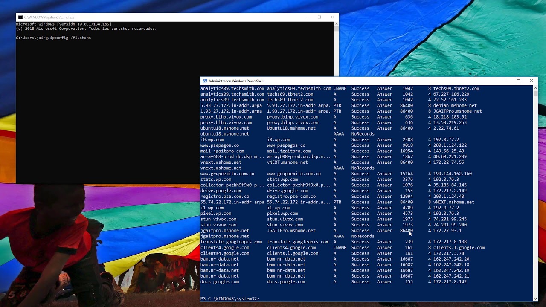The height and width of the screenshot is (307, 546).
Task: Click IP address 190.144.162.160
Action: pos(453,174)
